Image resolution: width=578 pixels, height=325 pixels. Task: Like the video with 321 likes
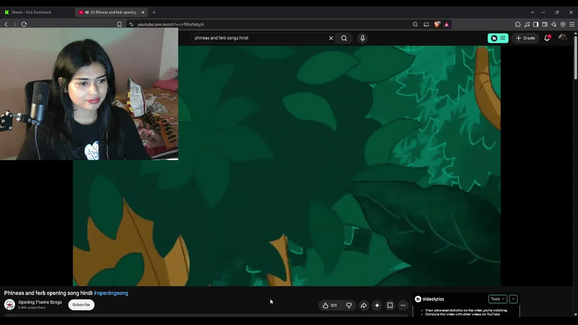(x=330, y=306)
